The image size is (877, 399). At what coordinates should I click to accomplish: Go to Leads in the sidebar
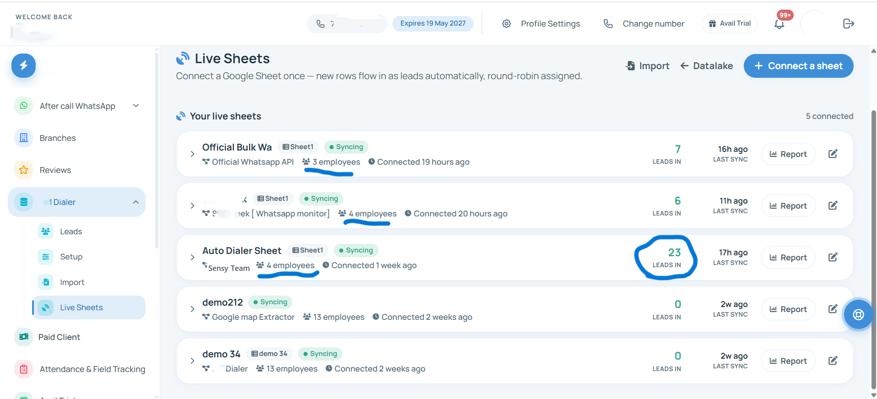(x=71, y=232)
